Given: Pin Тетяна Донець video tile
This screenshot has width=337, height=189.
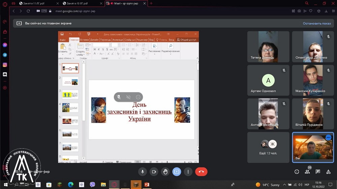Looking at the screenshot, I should (268, 46).
